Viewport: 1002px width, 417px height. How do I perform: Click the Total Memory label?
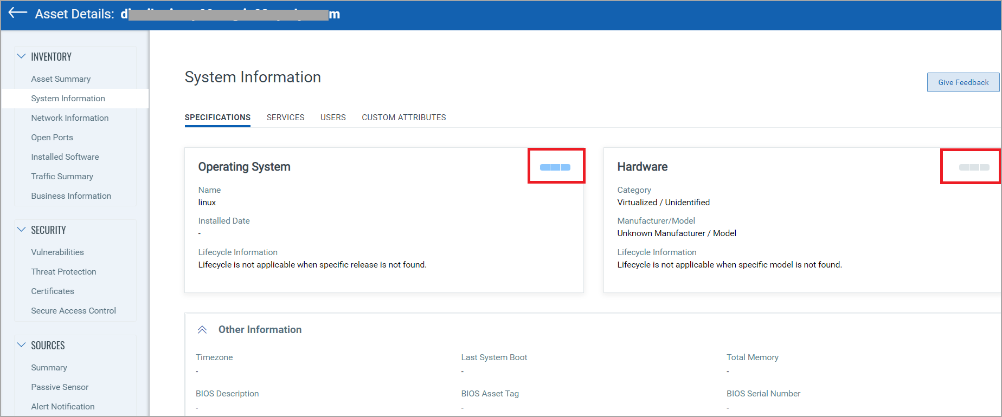[753, 357]
